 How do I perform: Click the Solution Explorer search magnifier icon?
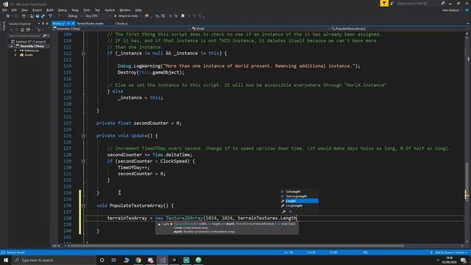tap(44, 36)
